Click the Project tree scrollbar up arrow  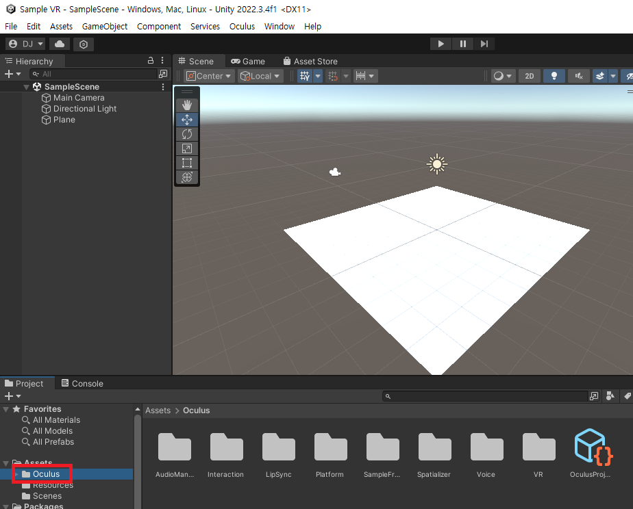(138, 409)
